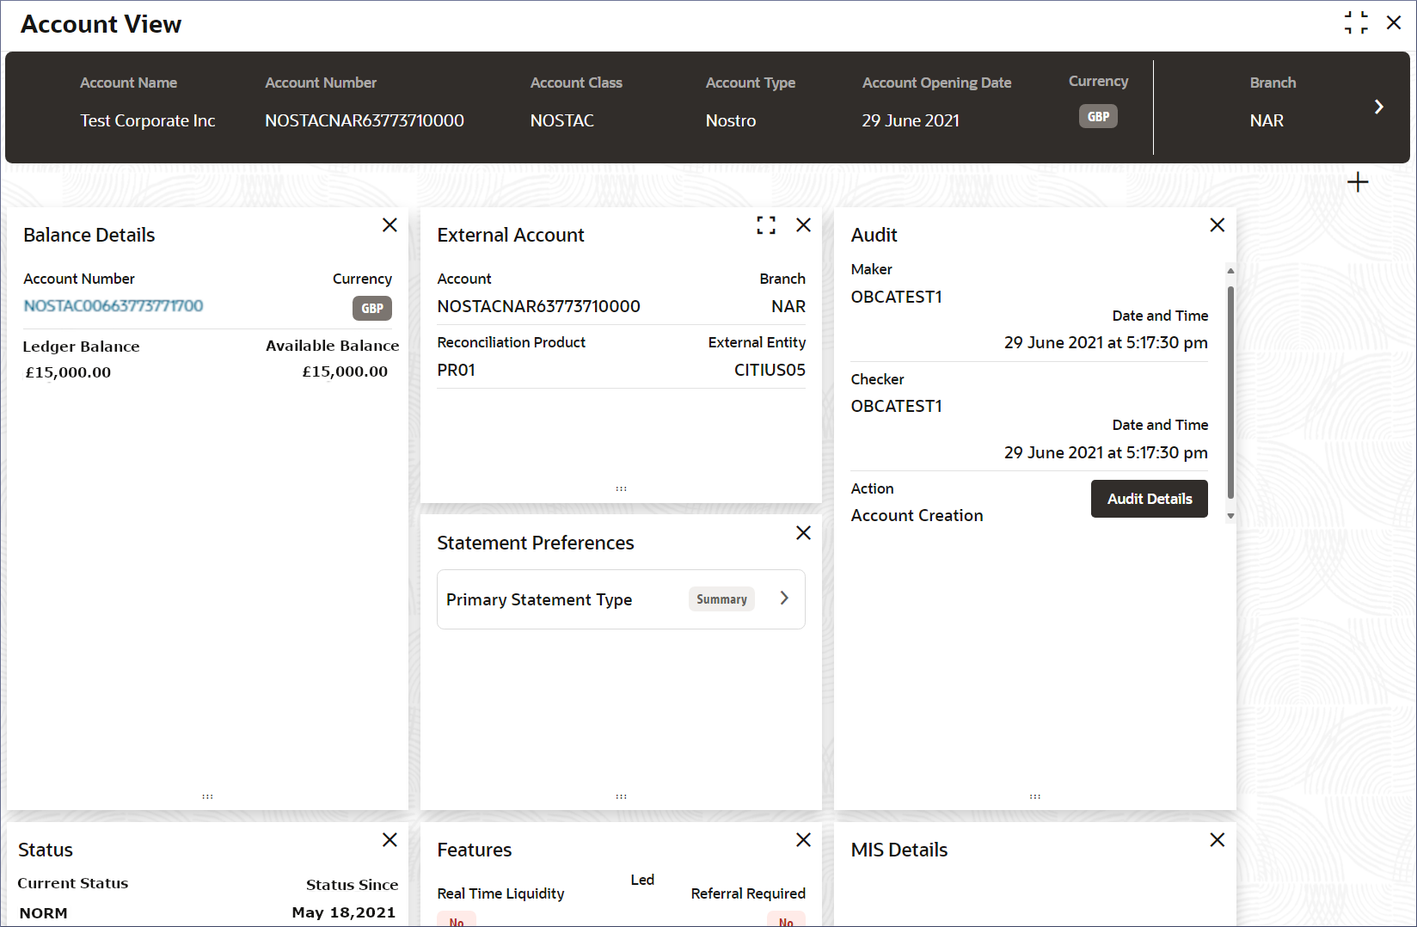Click the Audit Details button
This screenshot has height=927, width=1417.
click(1150, 499)
